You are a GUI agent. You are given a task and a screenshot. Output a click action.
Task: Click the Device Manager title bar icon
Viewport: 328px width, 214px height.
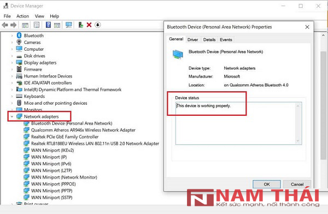point(5,6)
